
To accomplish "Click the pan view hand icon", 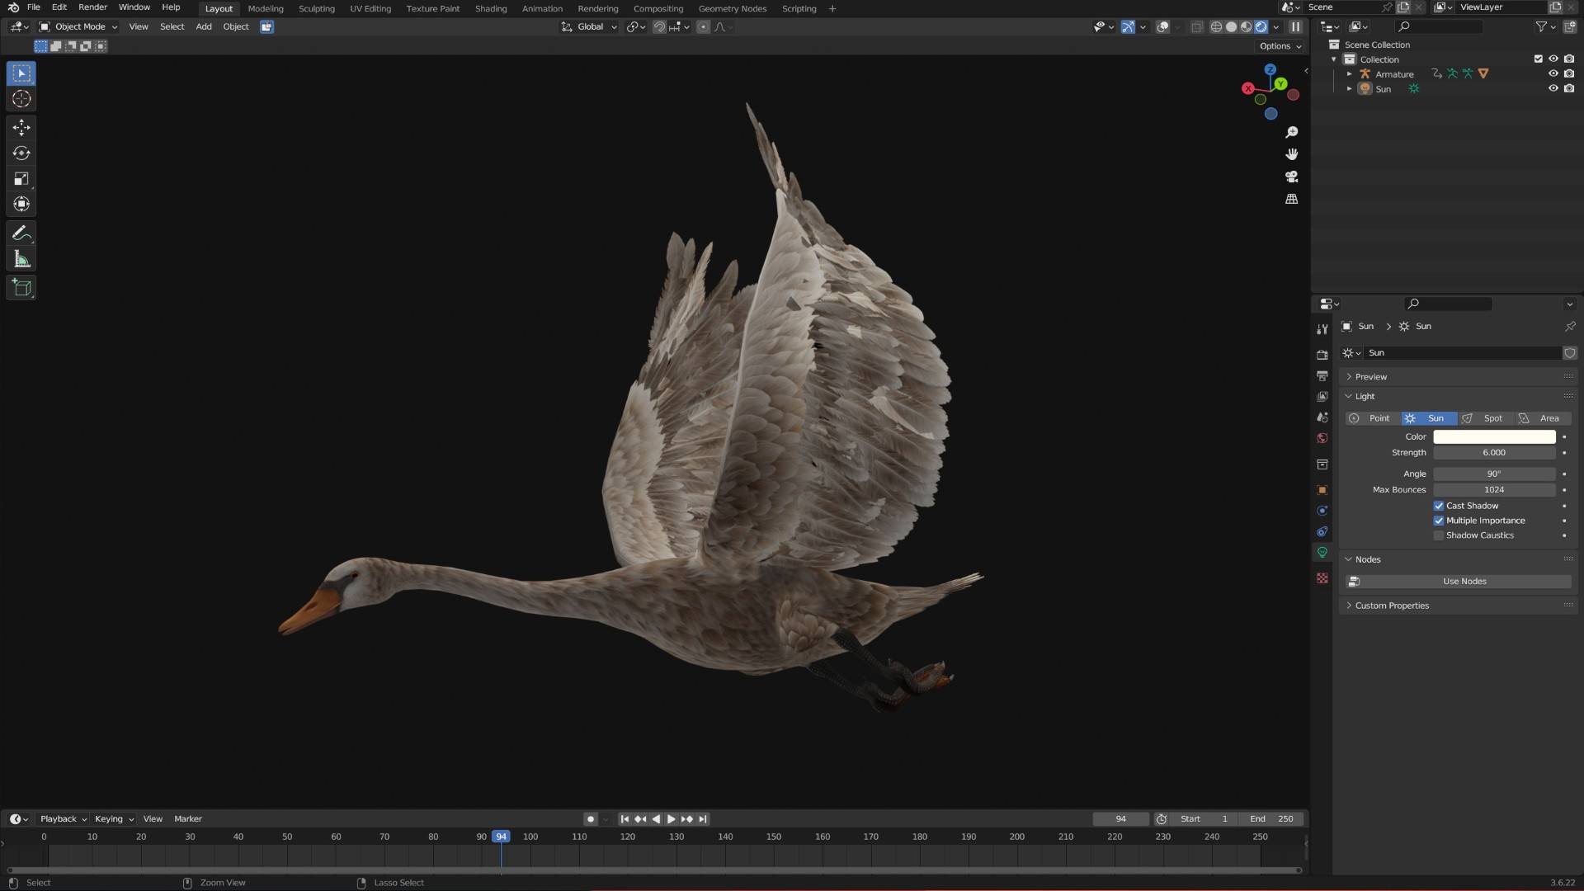I will pyautogui.click(x=1292, y=154).
